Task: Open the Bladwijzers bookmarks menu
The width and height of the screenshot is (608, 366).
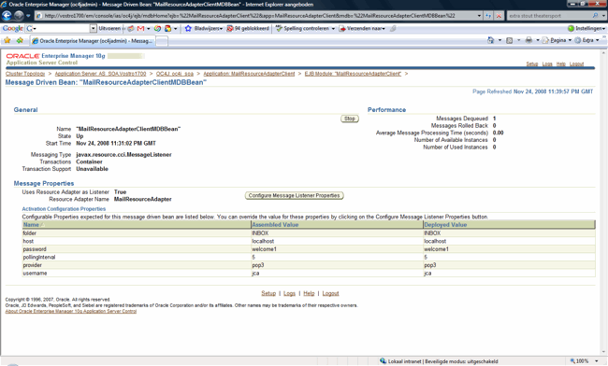Action: click(x=204, y=29)
